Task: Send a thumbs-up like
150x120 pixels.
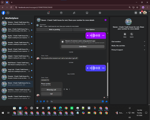Action: [106, 101]
